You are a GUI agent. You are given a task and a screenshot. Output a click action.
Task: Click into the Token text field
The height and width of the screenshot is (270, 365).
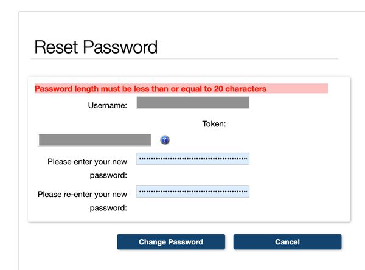[x=94, y=140]
